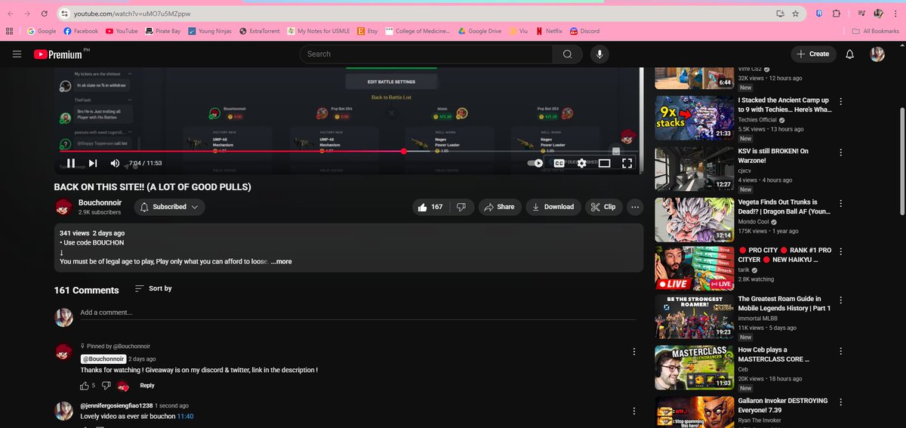Open 'I Stacked the Ancient Camp' video thumbnail
This screenshot has height=428, width=906.
point(694,117)
